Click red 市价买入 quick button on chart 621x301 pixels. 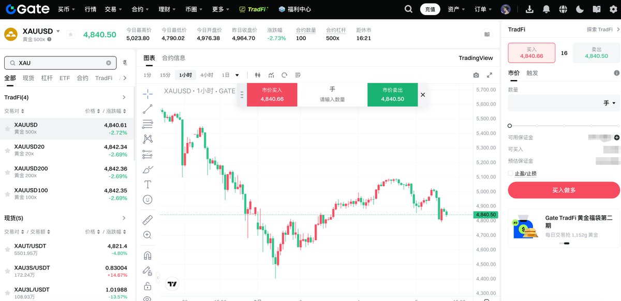click(272, 94)
